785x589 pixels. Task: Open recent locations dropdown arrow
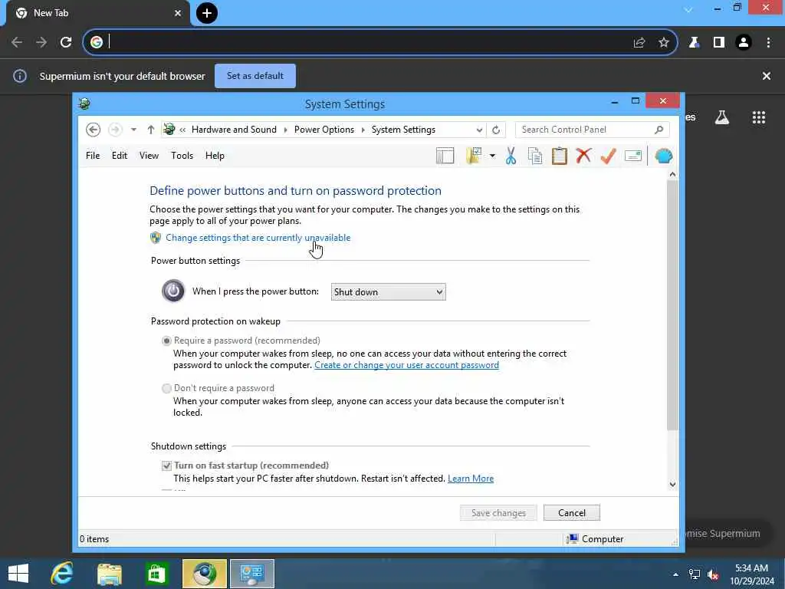(133, 130)
